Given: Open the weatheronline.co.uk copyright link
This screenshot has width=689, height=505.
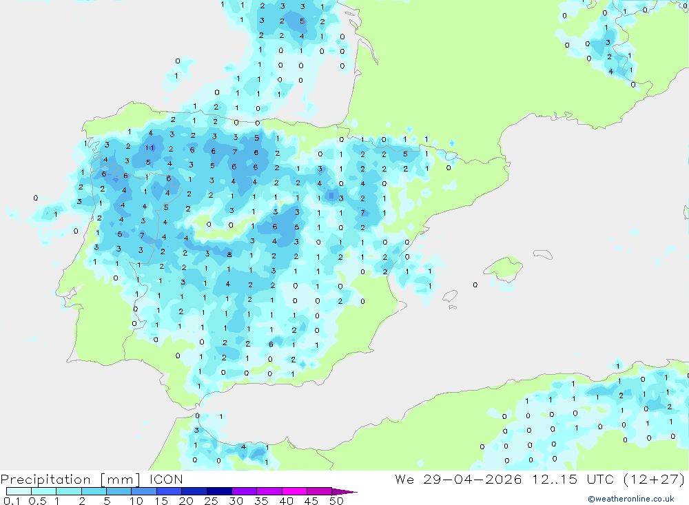Looking at the screenshot, I should point(630,499).
